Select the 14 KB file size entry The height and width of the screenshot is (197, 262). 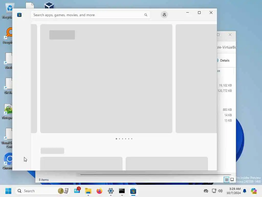coord(228,115)
